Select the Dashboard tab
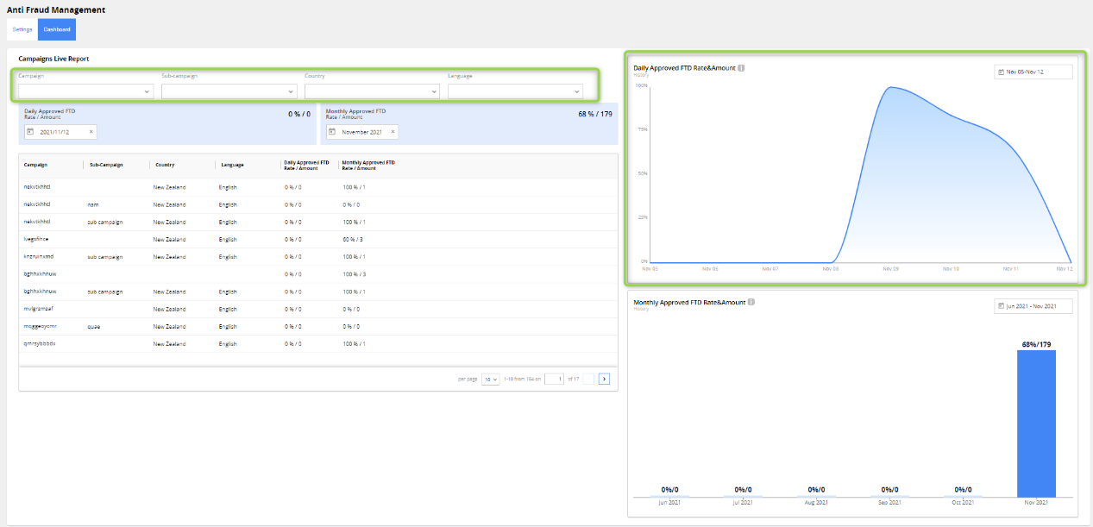The image size is (1093, 527). coord(56,28)
